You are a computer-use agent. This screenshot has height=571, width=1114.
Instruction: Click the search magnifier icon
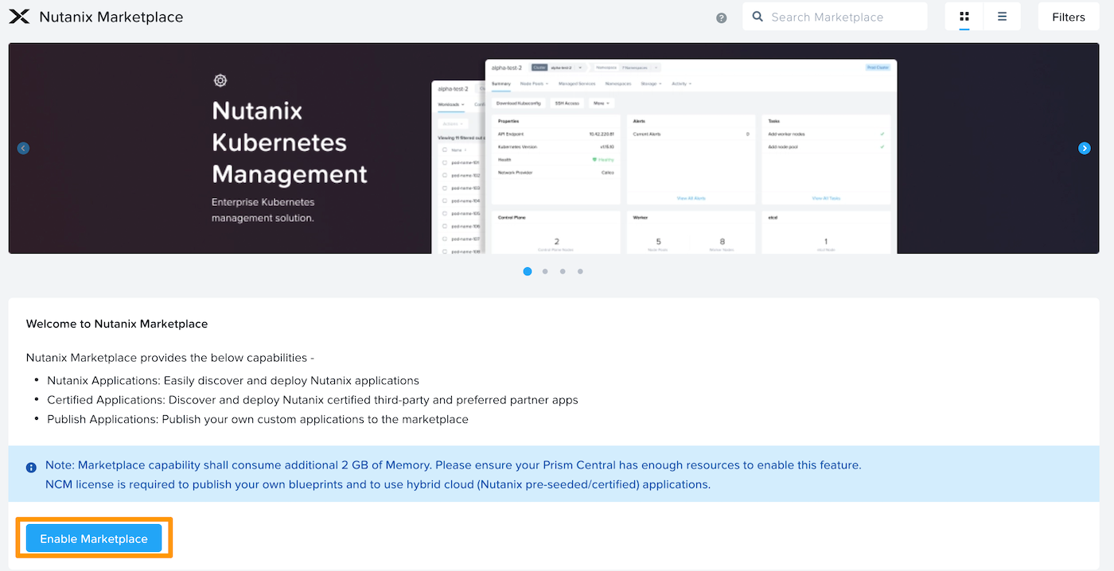click(x=758, y=17)
